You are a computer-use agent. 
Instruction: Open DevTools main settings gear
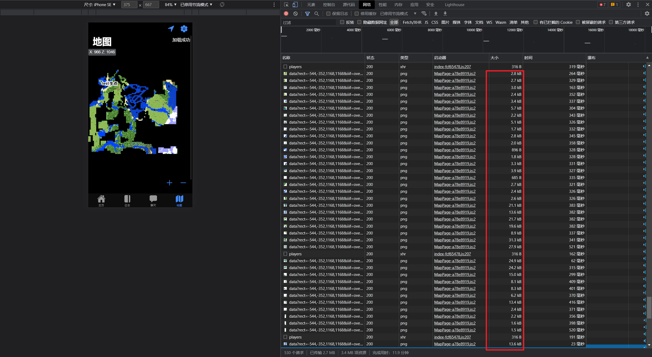(628, 4)
